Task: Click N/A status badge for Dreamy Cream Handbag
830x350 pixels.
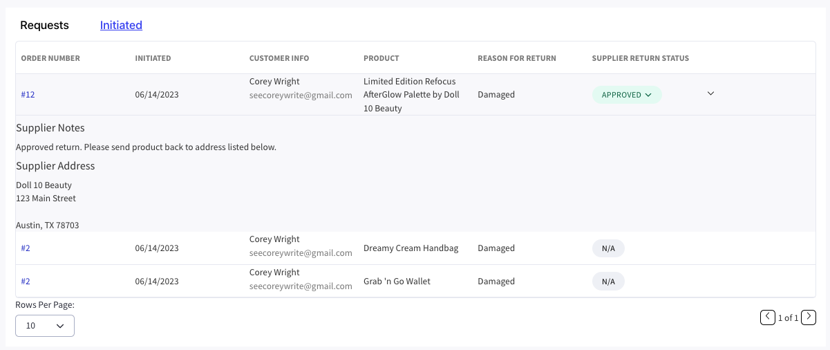Action: coord(608,248)
